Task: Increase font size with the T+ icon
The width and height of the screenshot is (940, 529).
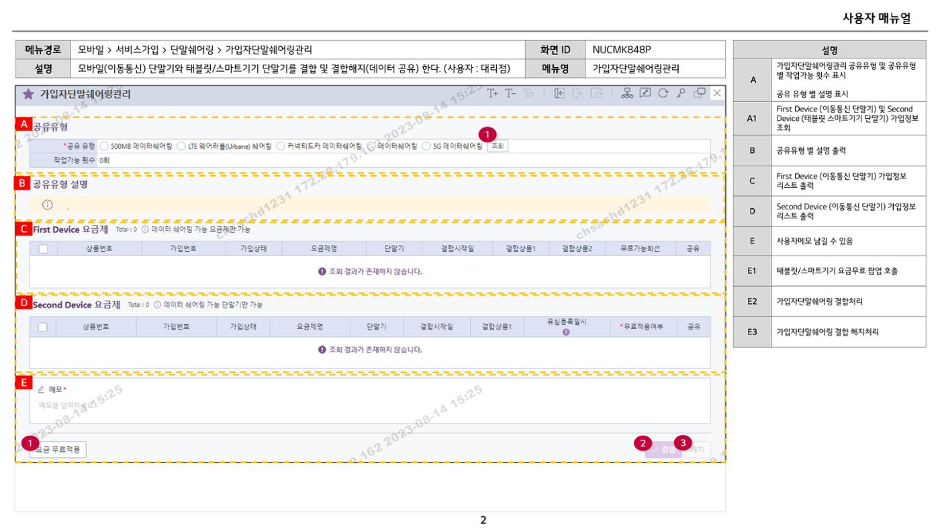Action: 493,93
